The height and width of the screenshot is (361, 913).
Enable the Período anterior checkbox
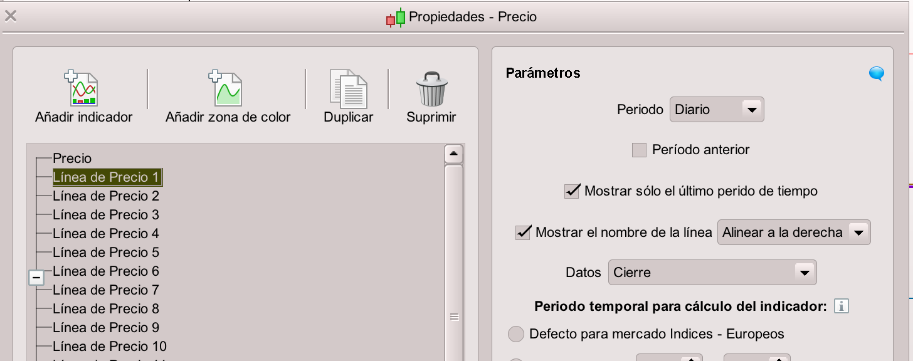point(639,150)
